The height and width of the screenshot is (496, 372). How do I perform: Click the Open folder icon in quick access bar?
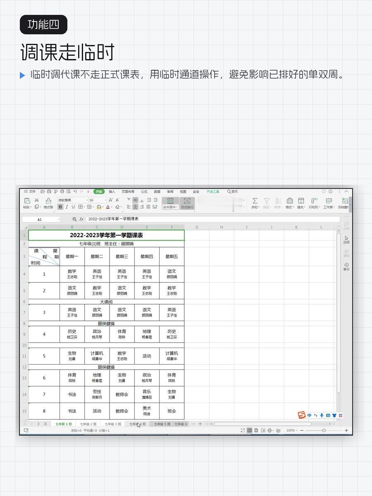tap(43, 191)
